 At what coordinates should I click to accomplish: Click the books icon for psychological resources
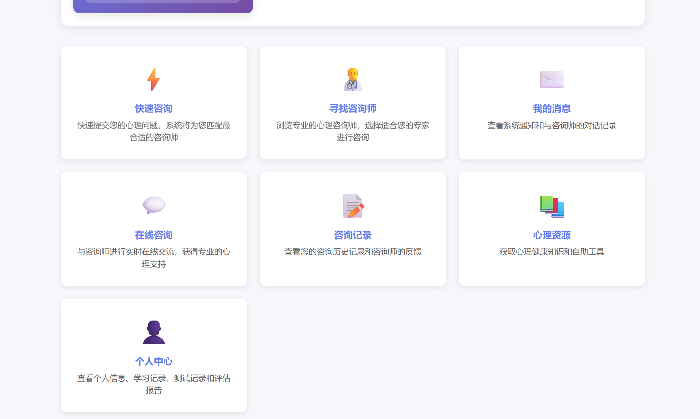(x=552, y=207)
